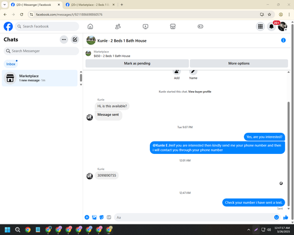Bookmark this page with the star icon
The width and height of the screenshot is (294, 235).
(x=269, y=15)
